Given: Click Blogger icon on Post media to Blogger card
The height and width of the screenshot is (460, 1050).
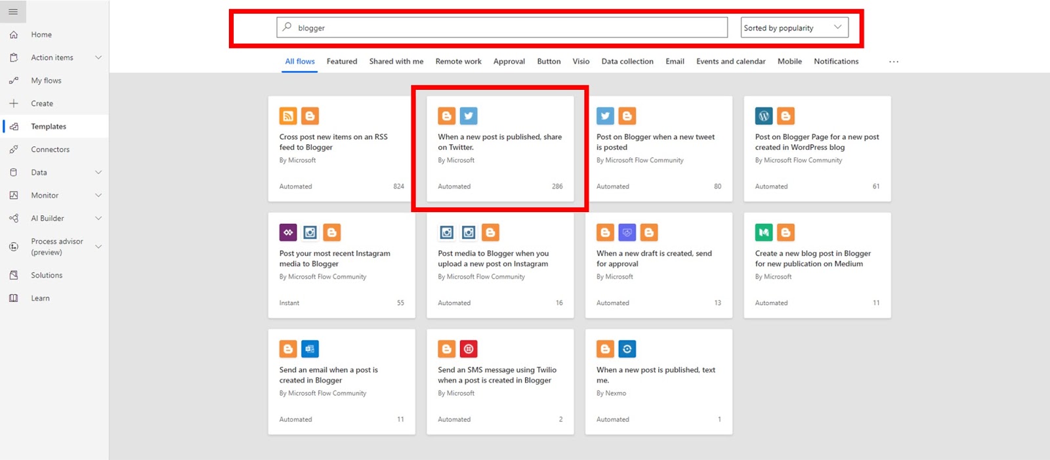Looking at the screenshot, I should click(490, 232).
